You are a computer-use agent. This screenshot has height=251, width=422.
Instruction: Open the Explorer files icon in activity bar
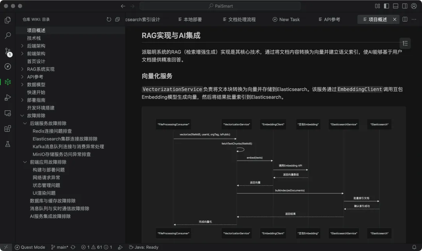pos(8,20)
